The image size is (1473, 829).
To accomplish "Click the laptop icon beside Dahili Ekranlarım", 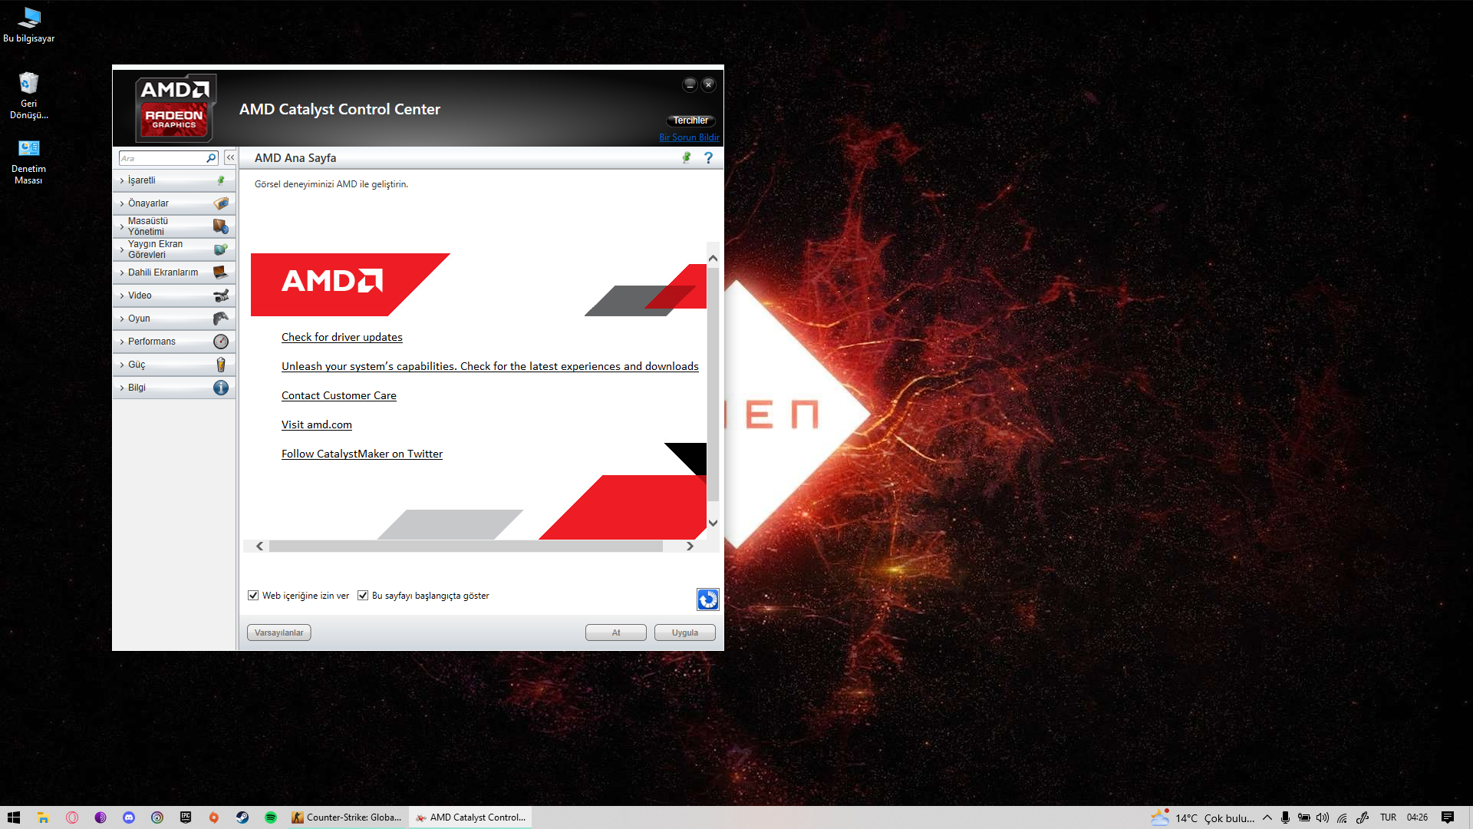I will click(221, 272).
